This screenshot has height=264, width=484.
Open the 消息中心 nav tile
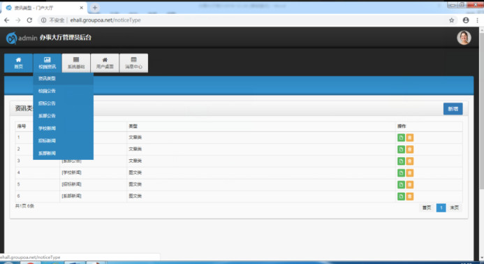(x=133, y=63)
